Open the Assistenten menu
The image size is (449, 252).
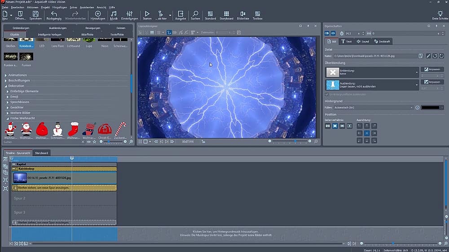tap(87, 7)
